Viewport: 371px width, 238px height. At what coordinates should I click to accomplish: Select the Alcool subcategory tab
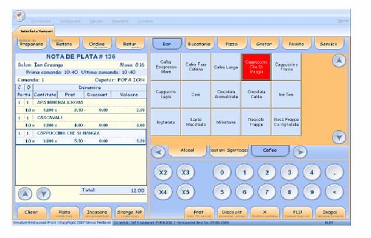[x=188, y=151]
